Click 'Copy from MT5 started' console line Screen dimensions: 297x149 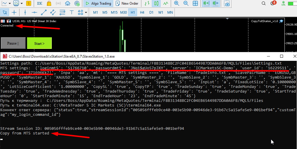point(25,133)
